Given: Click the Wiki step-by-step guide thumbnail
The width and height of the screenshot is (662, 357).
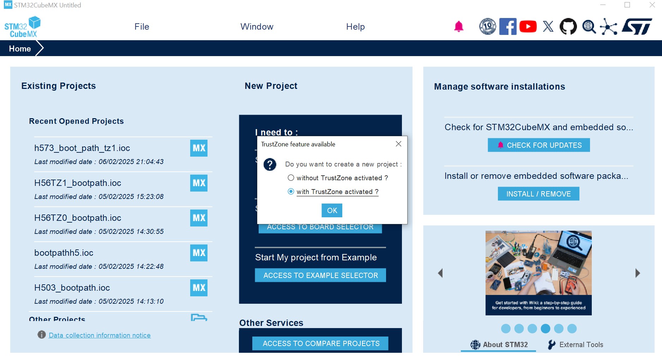Looking at the screenshot, I should click(x=538, y=273).
